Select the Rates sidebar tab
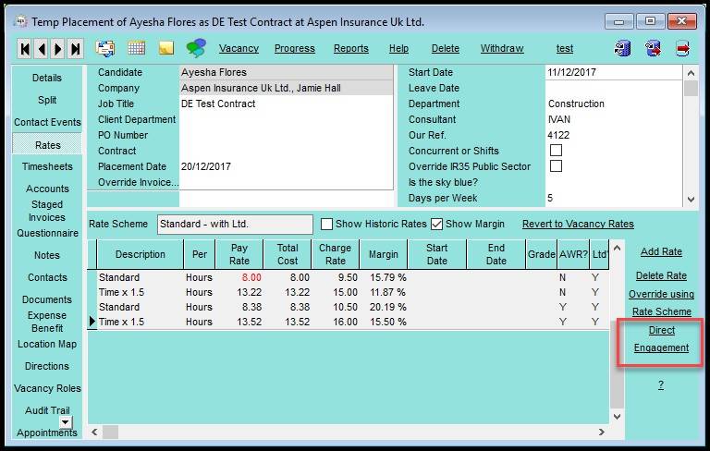Screen dimensions: 710x451 [47, 145]
